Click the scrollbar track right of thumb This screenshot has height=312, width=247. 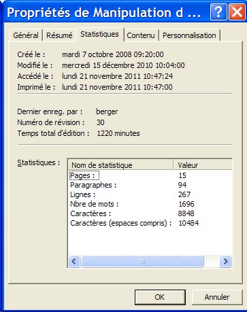coord(212,262)
